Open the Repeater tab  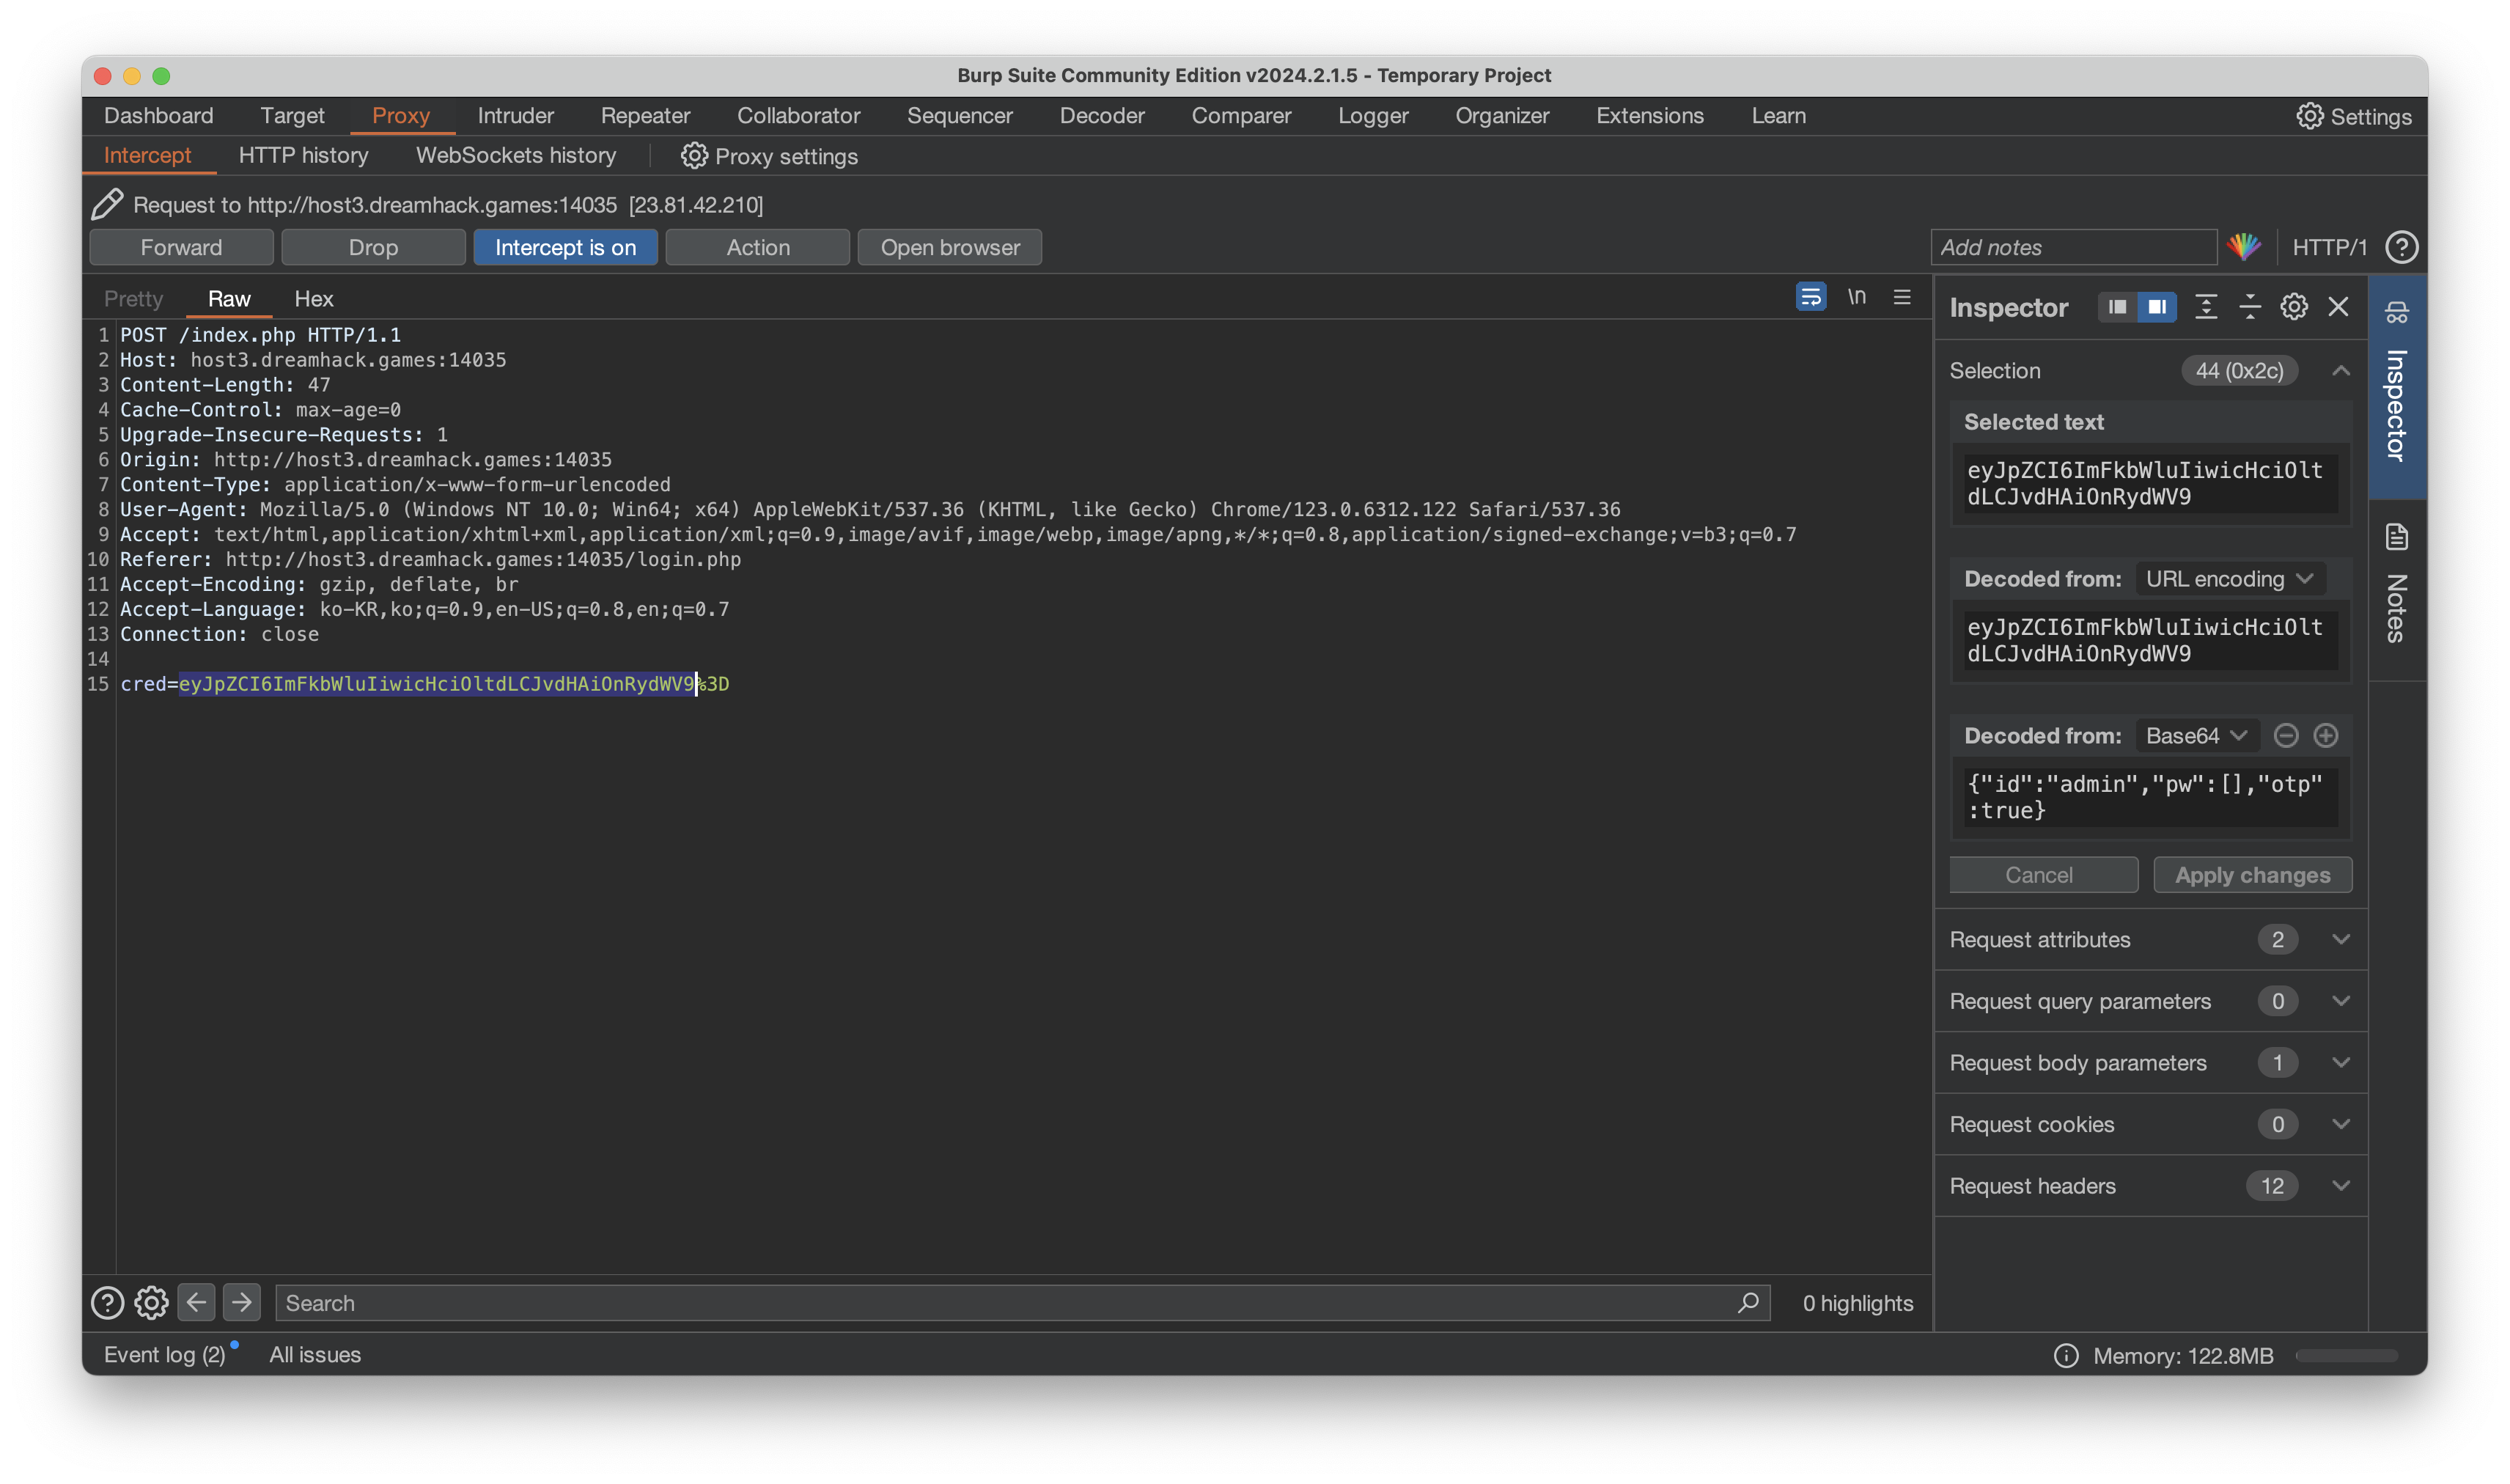pos(645,116)
